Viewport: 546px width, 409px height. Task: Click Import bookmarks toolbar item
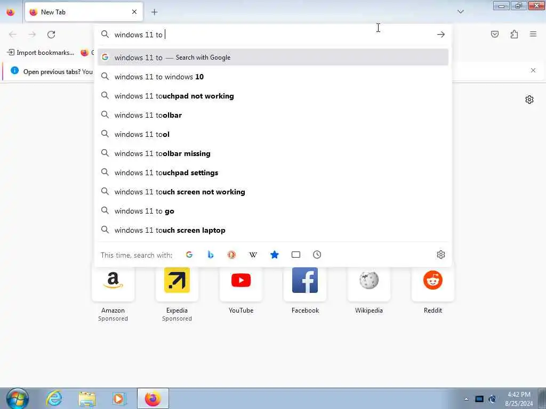[x=41, y=53]
